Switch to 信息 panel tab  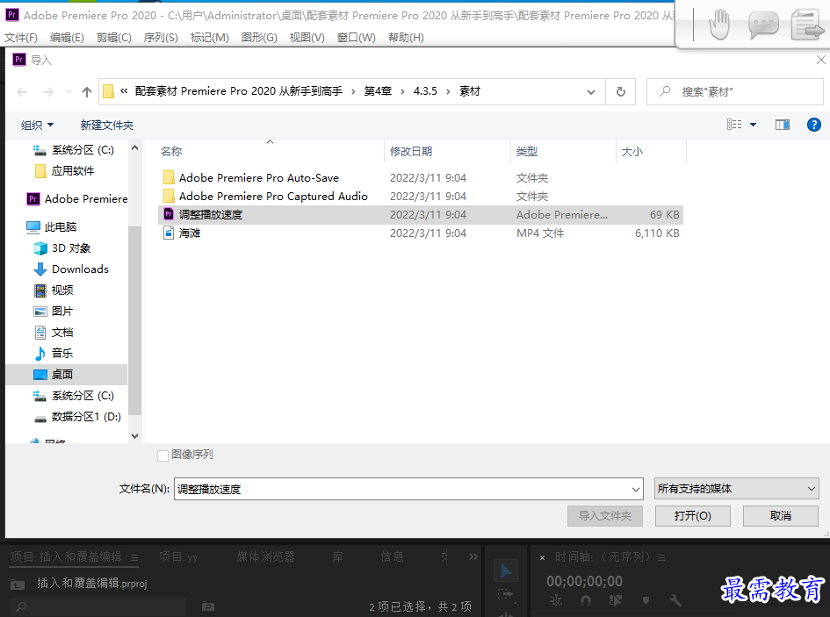tap(392, 556)
